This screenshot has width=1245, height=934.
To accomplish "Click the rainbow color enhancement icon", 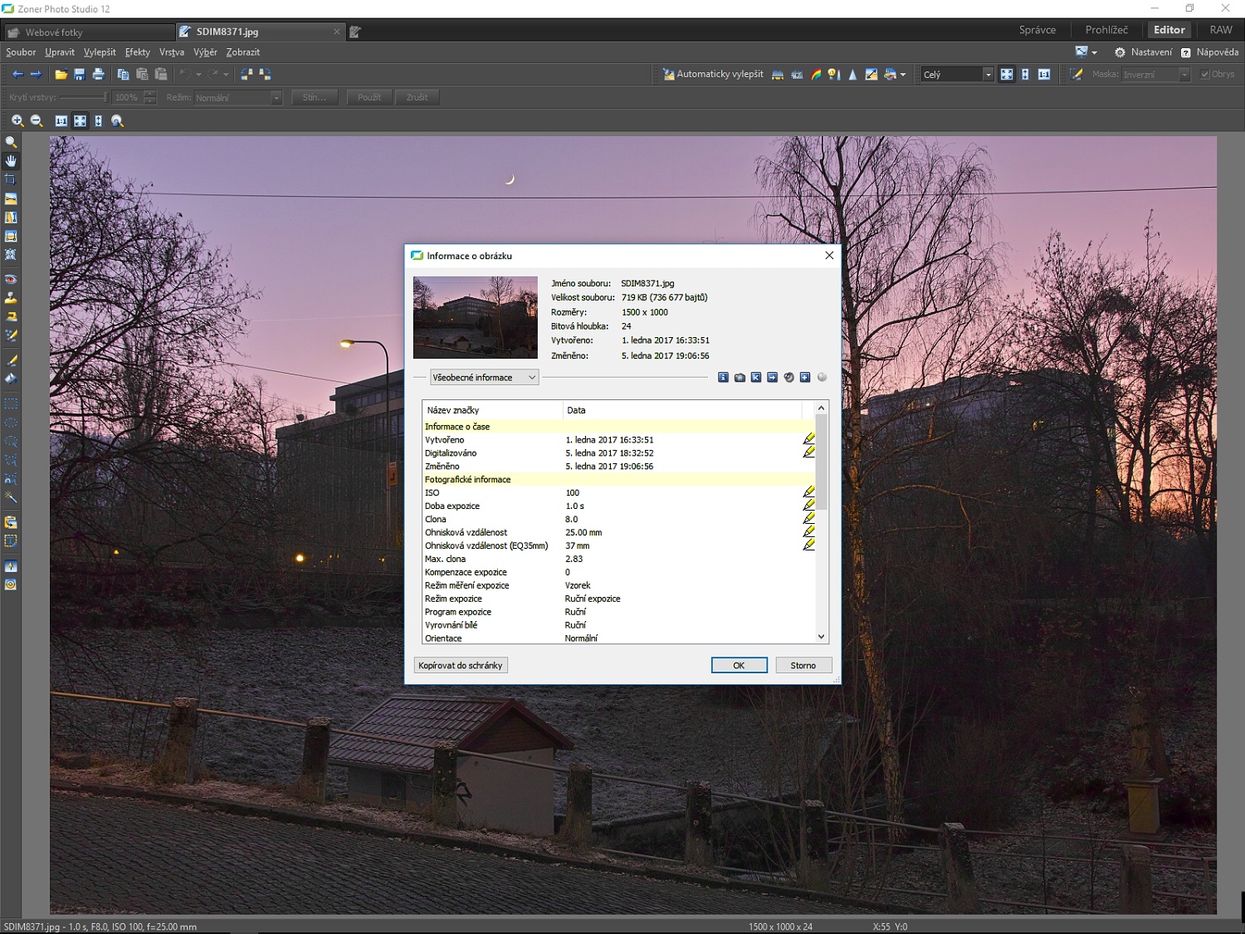I will (x=816, y=75).
